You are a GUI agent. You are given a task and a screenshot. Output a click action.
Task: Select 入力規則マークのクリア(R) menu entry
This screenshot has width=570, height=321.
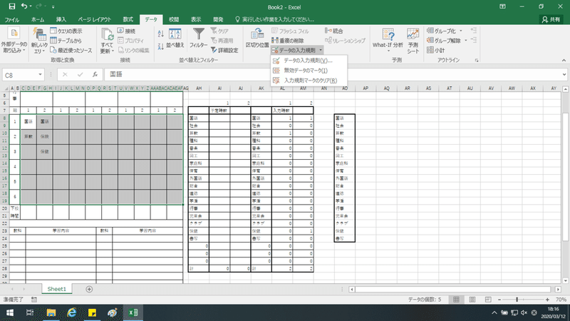click(x=309, y=81)
